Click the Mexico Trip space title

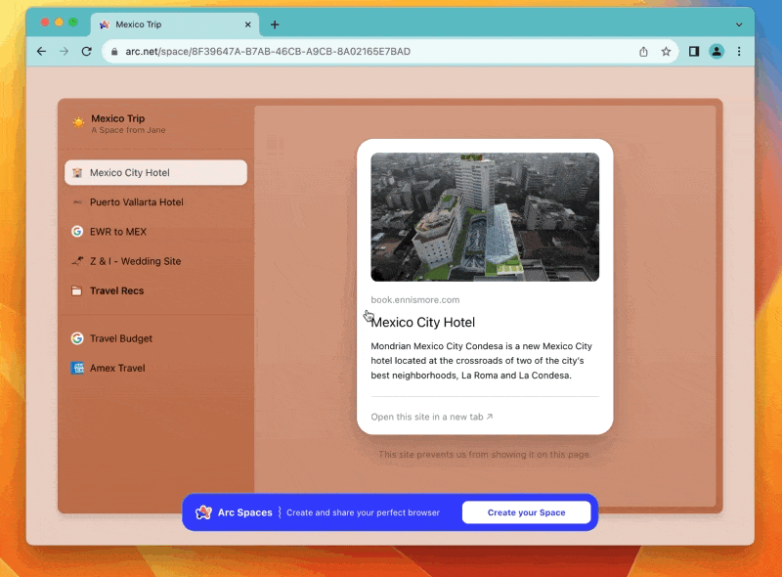point(117,118)
